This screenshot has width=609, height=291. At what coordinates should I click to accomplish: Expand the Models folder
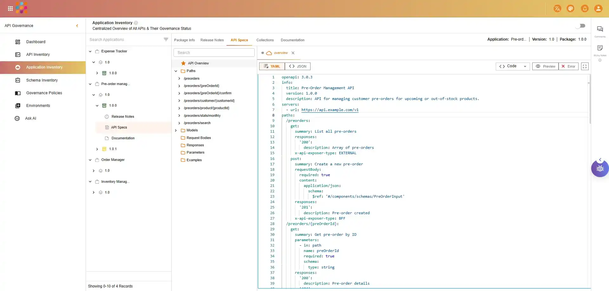click(176, 130)
